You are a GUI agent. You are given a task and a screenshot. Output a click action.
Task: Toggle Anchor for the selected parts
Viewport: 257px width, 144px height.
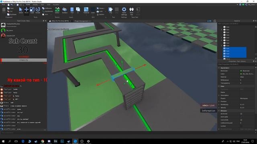[100, 14]
